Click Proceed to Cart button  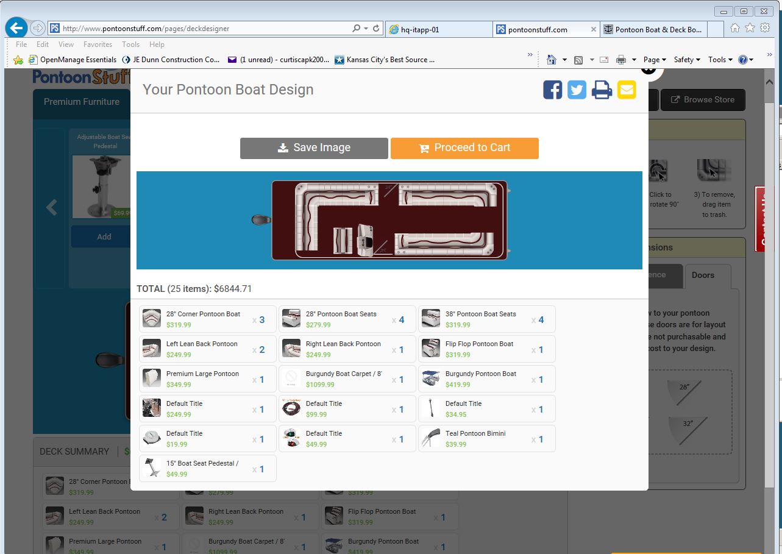pyautogui.click(x=464, y=148)
